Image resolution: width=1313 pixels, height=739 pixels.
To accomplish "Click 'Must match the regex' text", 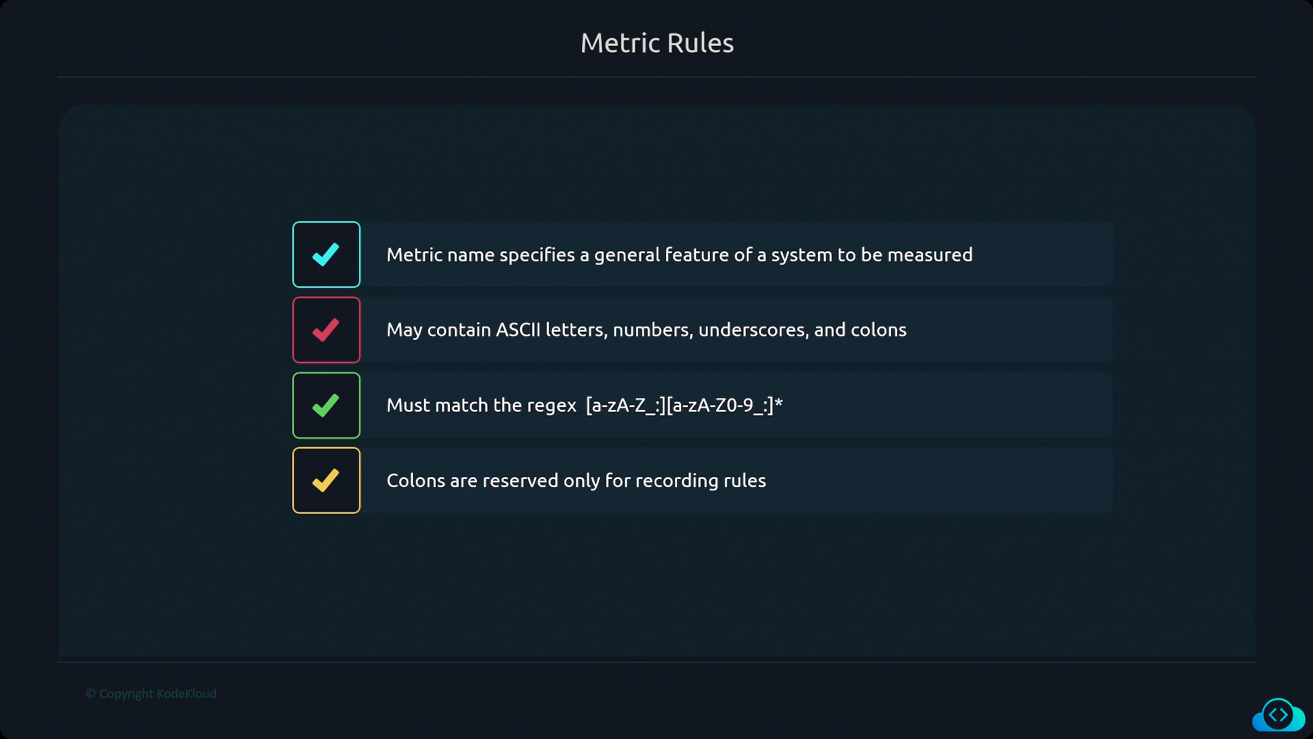I will 481,405.
